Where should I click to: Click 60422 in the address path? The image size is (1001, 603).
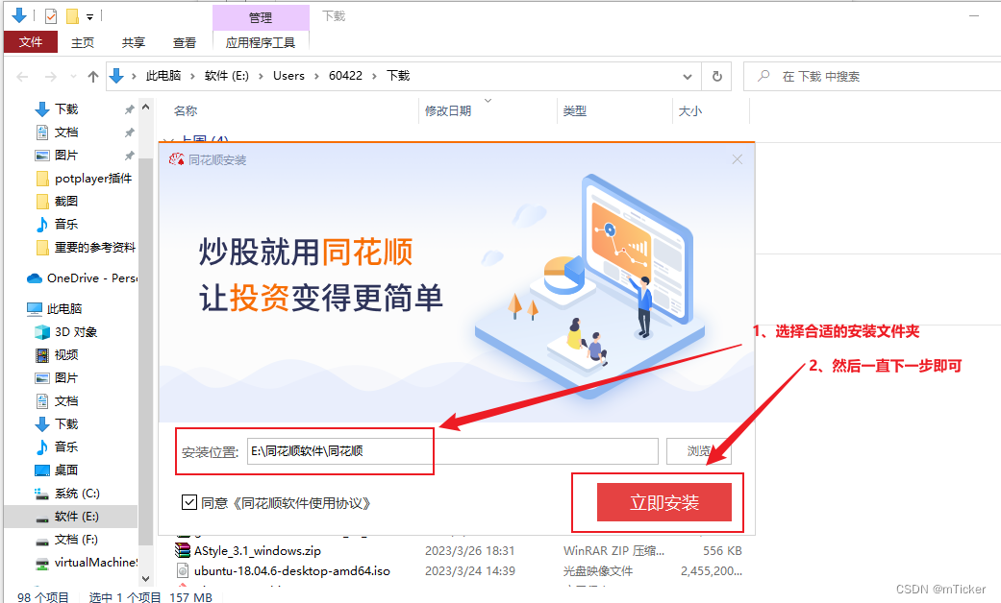point(345,76)
